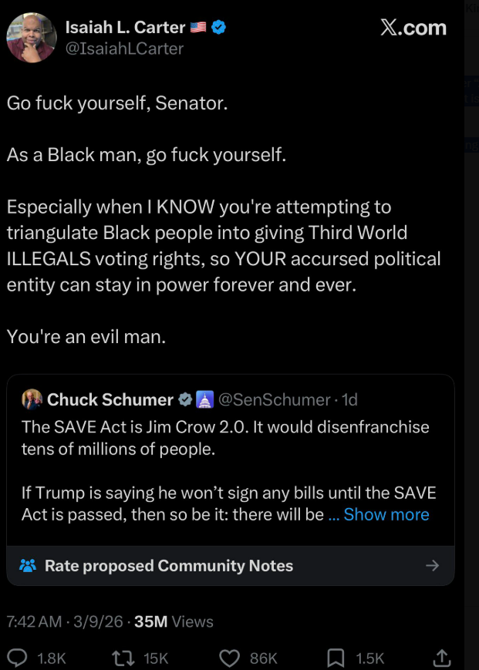Click the Chuck Schumer display name
This screenshot has width=479, height=670.
110,399
